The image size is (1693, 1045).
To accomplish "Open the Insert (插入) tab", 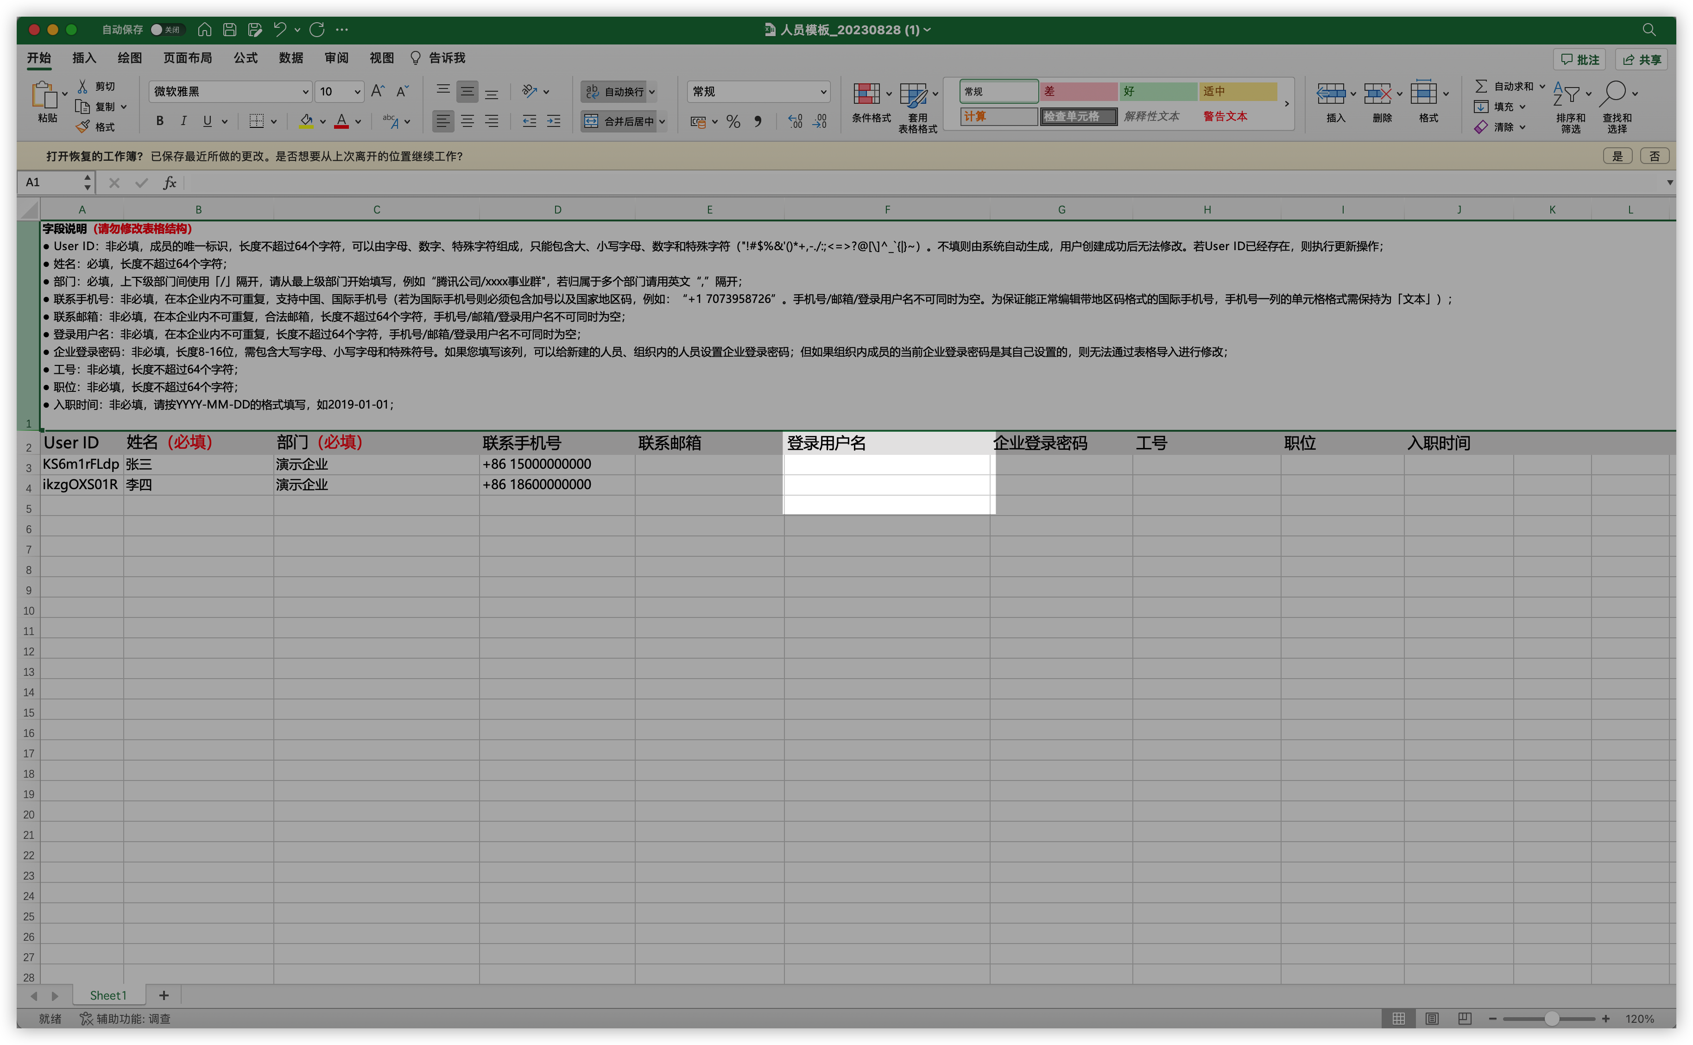I will 84,58.
